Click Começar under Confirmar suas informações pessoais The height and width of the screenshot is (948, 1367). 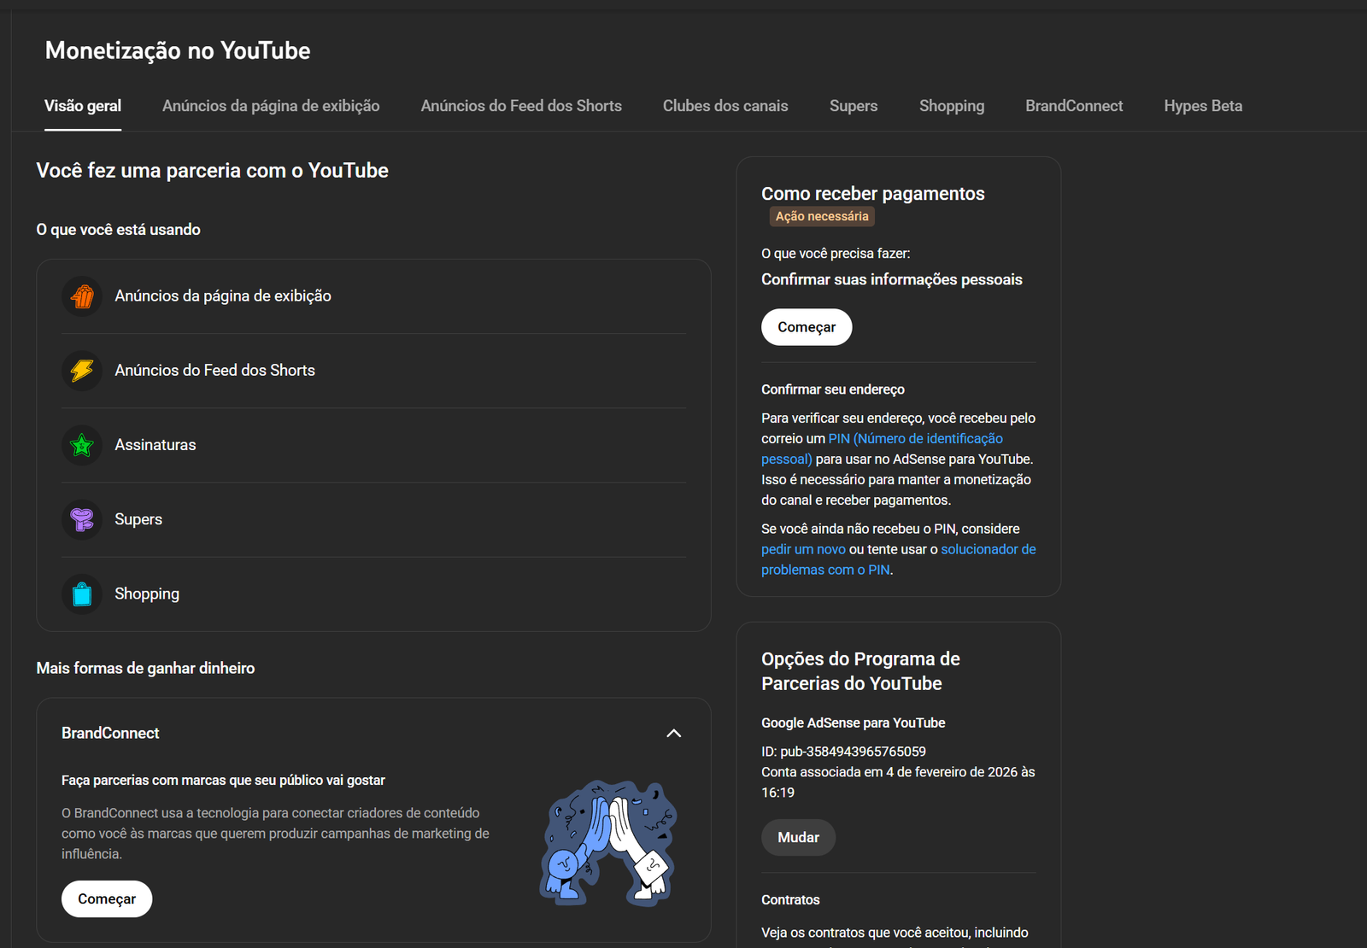pos(807,327)
